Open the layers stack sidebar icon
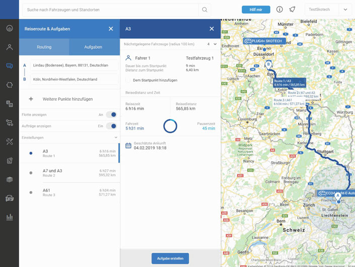Screen dimensions: 355x267 coord(10,179)
